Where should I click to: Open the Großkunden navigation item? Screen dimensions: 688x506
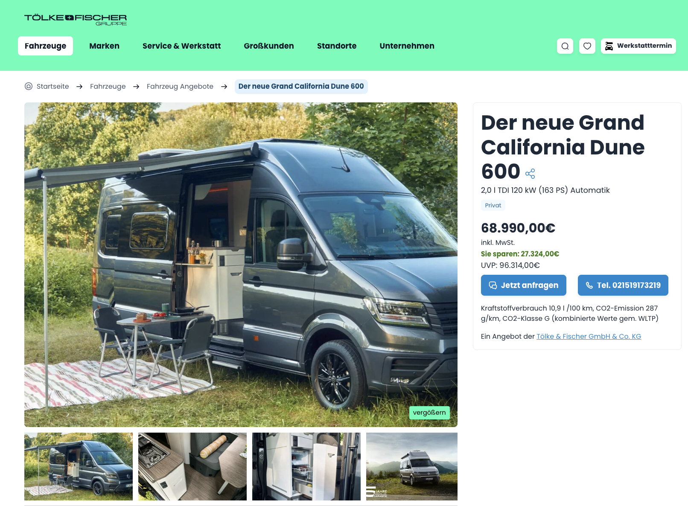point(269,46)
